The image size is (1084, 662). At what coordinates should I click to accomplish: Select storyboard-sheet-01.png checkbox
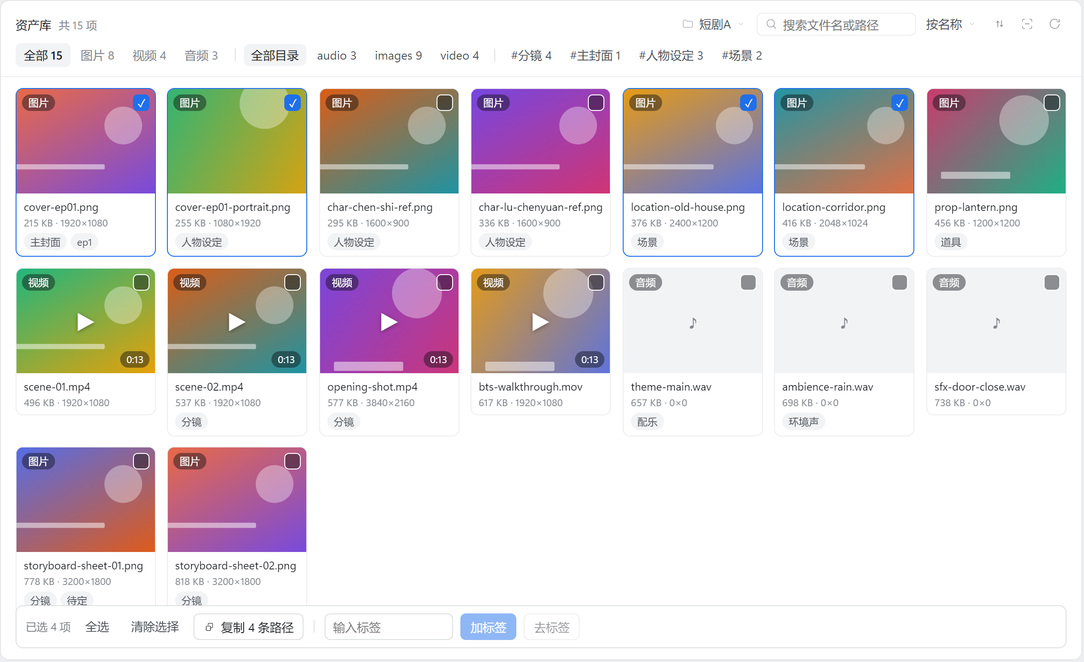pyautogui.click(x=141, y=462)
